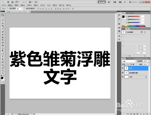Toggle lock transparent pixels
Viewport: 151px width, 115px height.
pos(127,64)
